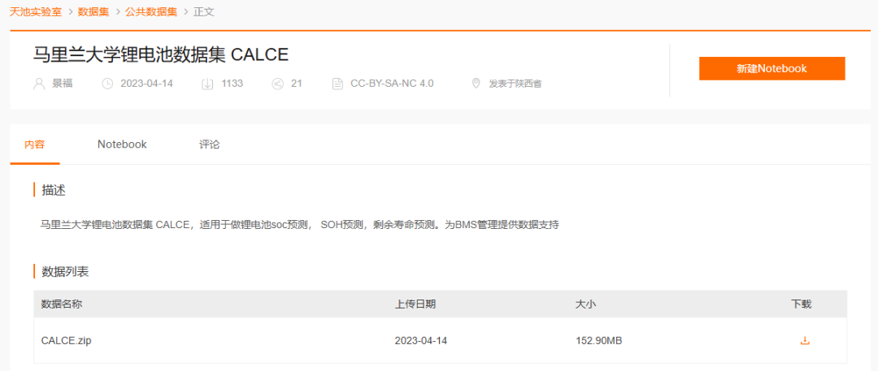Screen dimensions: 878x371
Task: Go to the 数据集 breadcrumb link
Action: (93, 11)
